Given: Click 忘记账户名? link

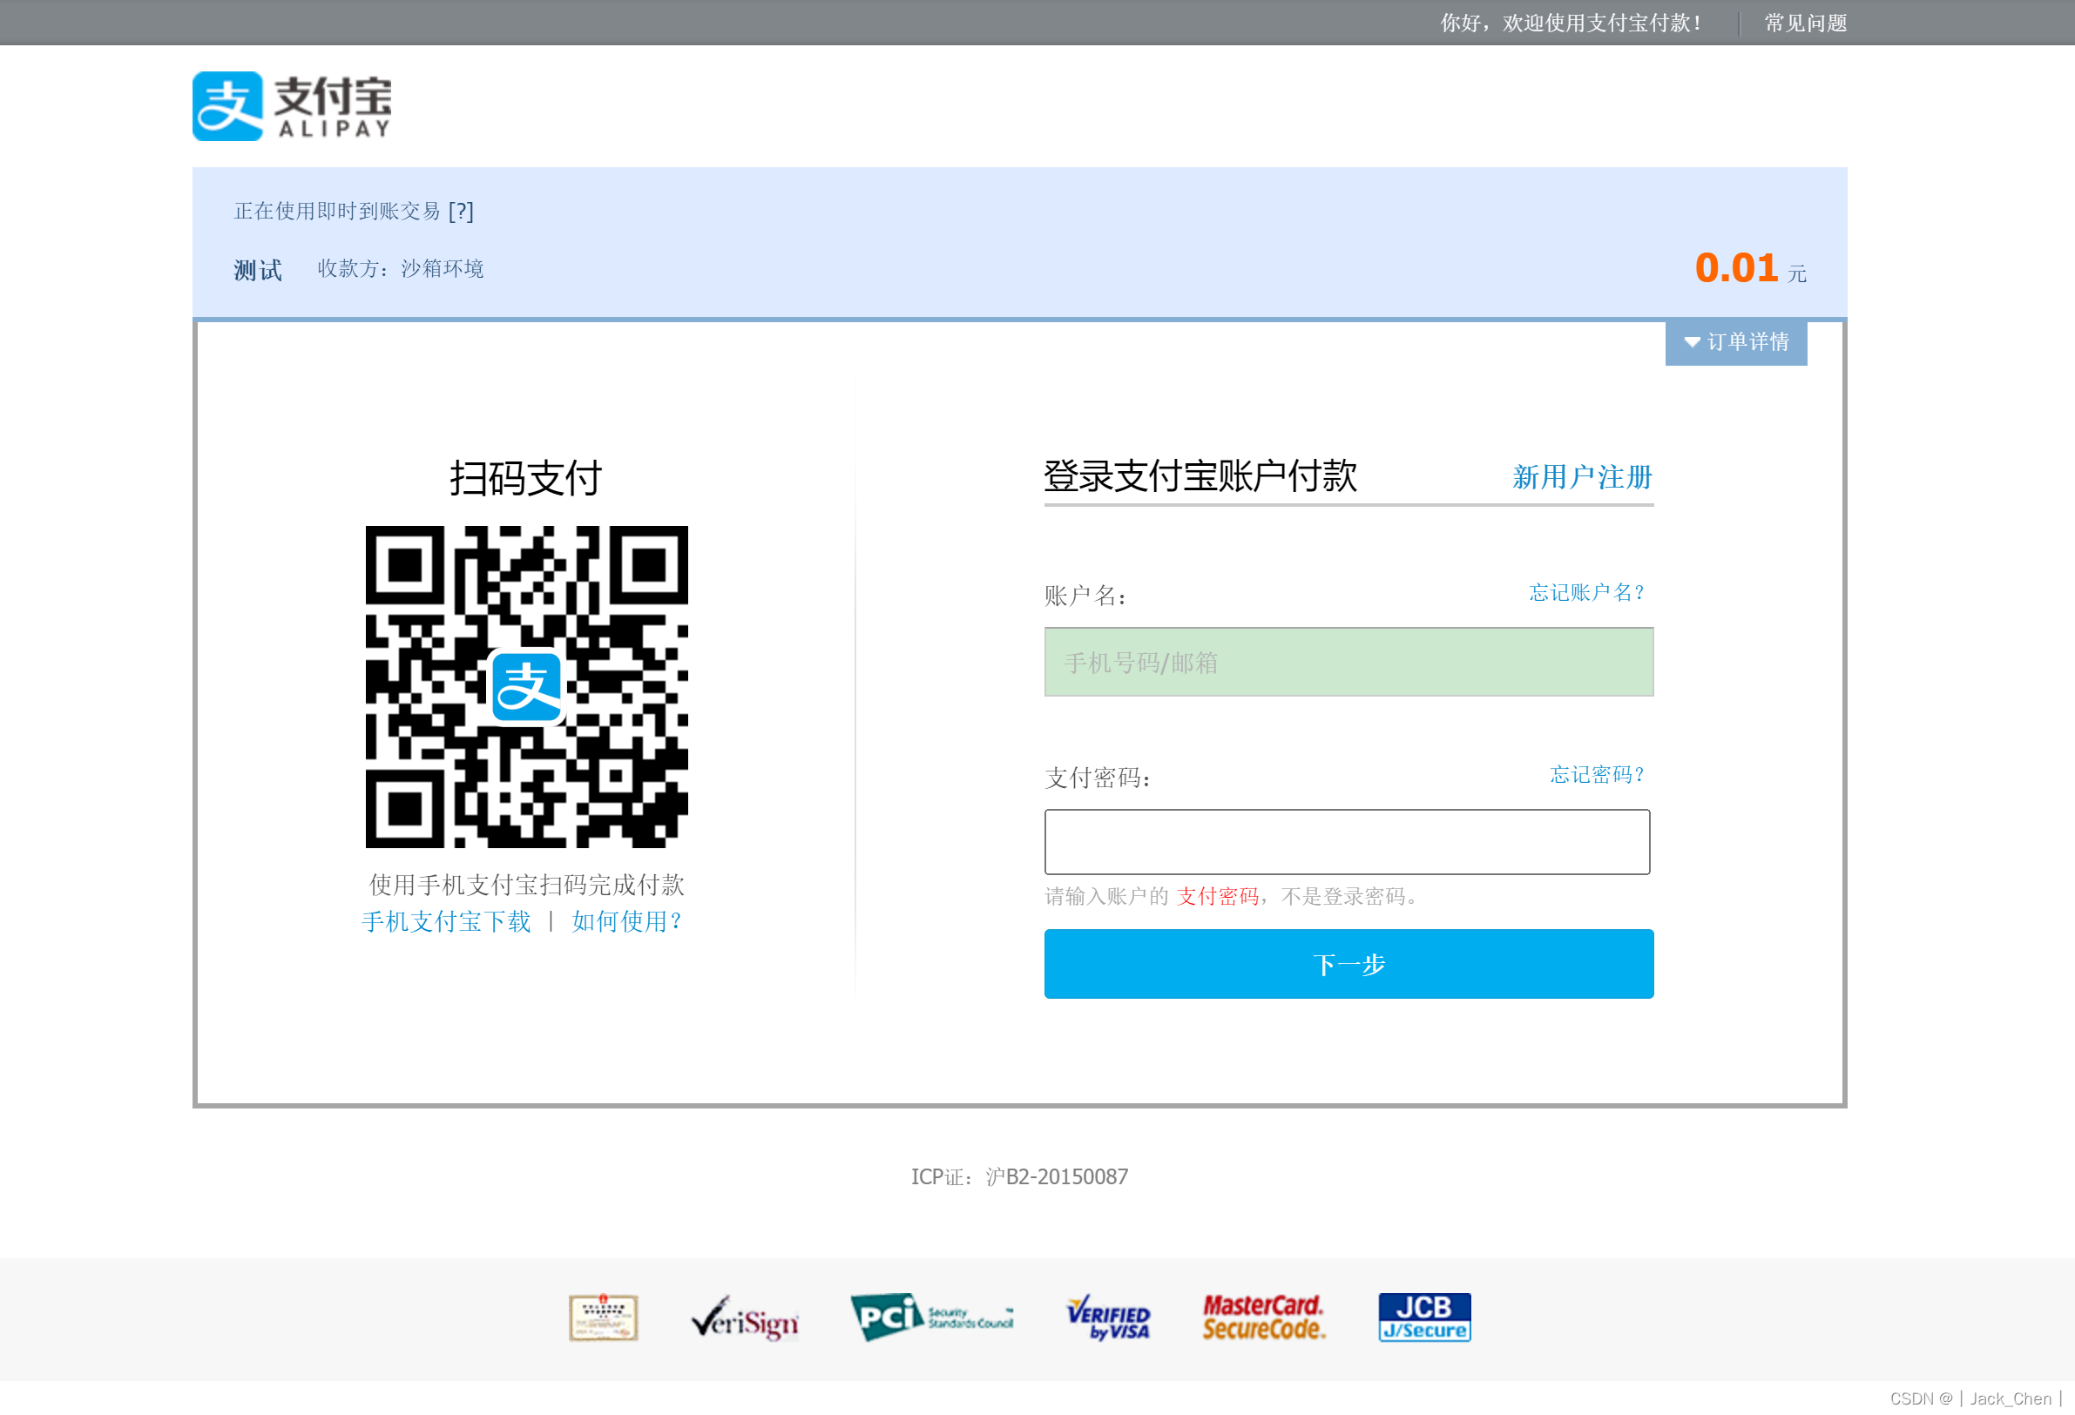Looking at the screenshot, I should tap(1585, 593).
